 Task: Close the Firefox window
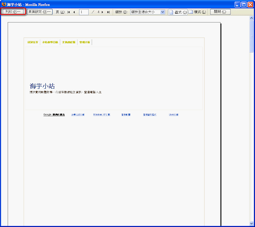tap(250, 4)
